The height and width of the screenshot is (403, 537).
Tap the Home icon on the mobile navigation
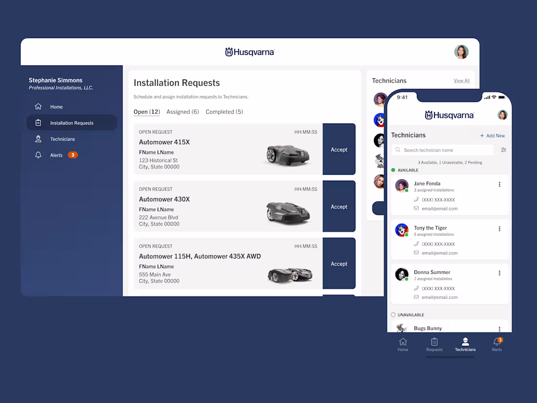click(x=403, y=342)
